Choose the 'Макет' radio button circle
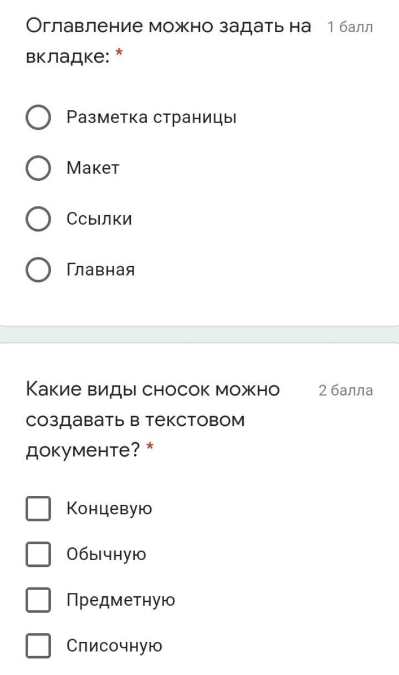The width and height of the screenshot is (399, 675). coord(39,168)
